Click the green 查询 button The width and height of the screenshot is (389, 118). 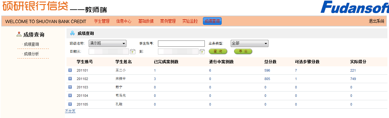point(218,51)
